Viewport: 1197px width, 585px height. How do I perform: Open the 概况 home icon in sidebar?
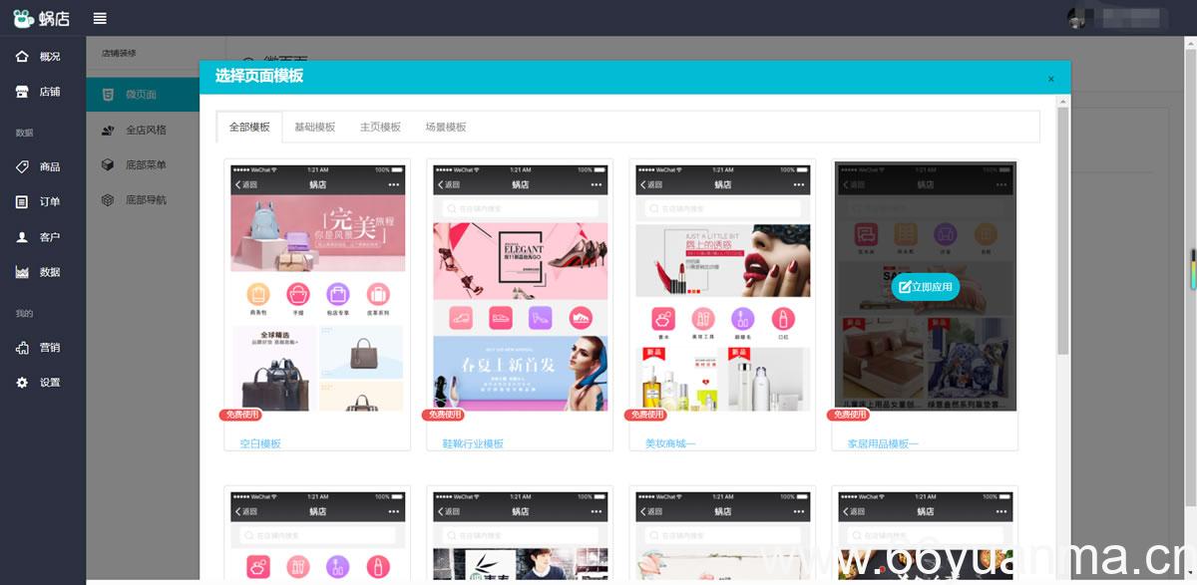[22, 56]
